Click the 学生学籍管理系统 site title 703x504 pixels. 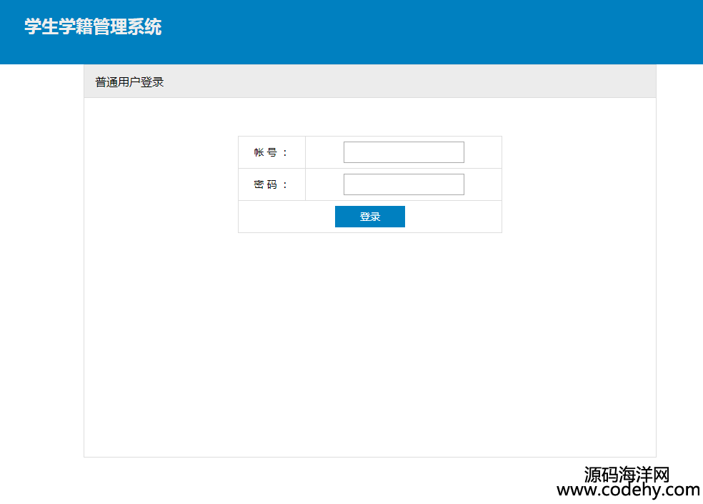pyautogui.click(x=93, y=27)
